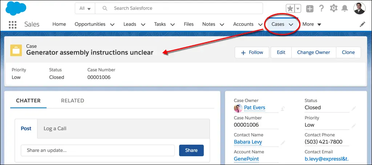Select the Log a Call tab
The height and width of the screenshot is (165, 372).
pos(55,128)
